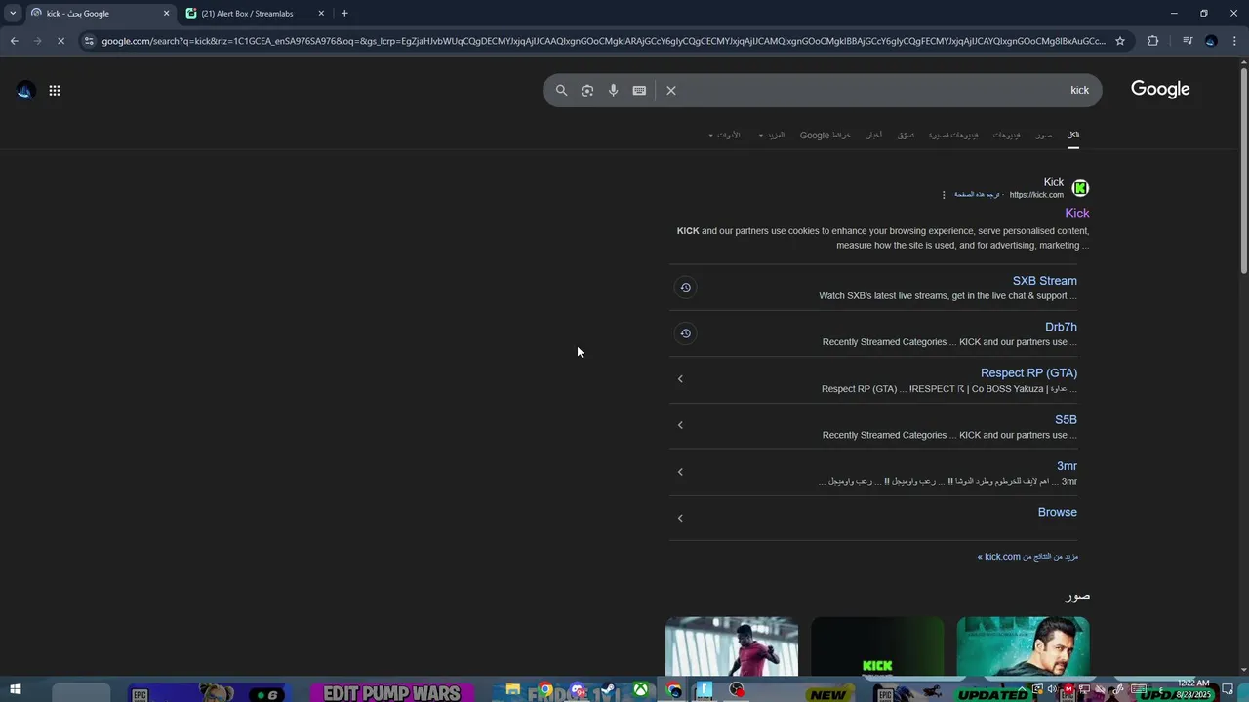Image resolution: width=1249 pixels, height=702 pixels.
Task: Open the Salman Khan Kick movie thumbnail
Action: (x=1023, y=645)
